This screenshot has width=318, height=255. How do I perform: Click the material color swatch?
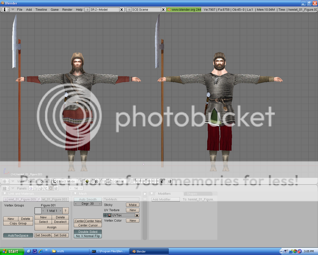(x=38, y=210)
